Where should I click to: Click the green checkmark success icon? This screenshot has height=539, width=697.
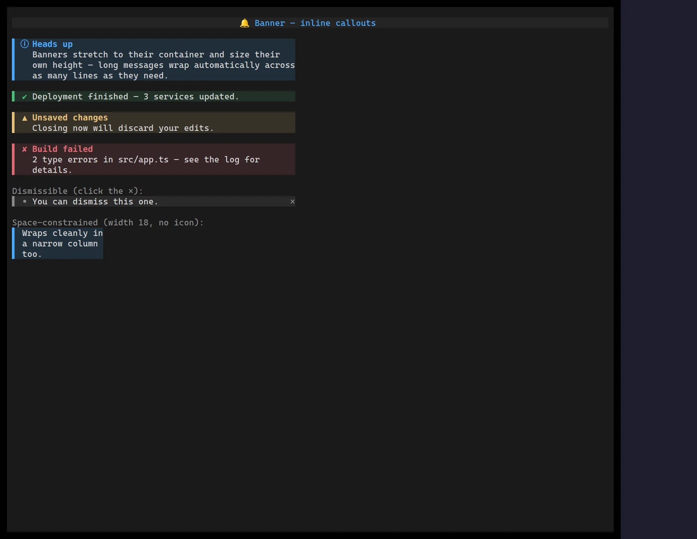click(x=24, y=97)
